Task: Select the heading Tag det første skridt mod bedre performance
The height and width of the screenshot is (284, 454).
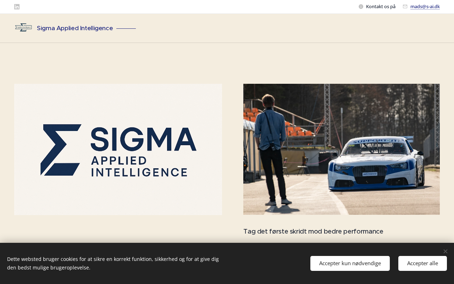Action: point(313,231)
